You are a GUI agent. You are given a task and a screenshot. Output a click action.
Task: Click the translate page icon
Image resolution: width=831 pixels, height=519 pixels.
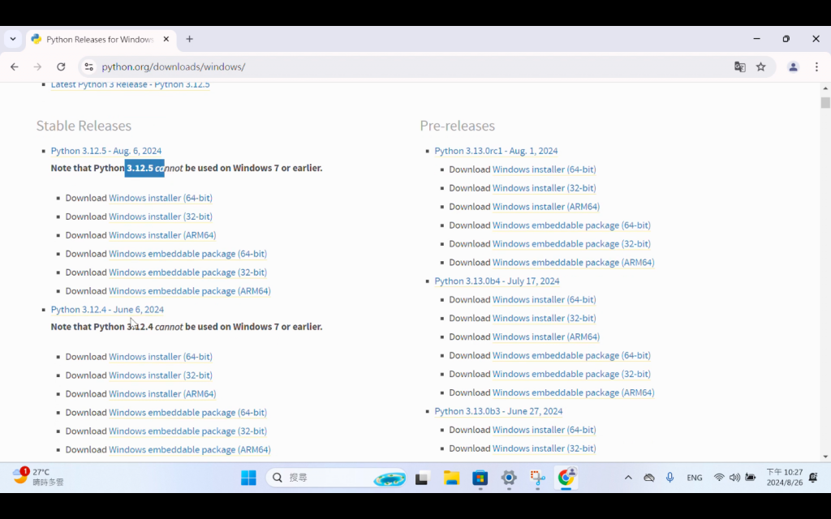(740, 66)
